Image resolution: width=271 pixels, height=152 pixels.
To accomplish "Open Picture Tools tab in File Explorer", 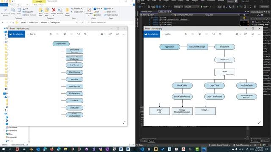I will pos(39,5).
